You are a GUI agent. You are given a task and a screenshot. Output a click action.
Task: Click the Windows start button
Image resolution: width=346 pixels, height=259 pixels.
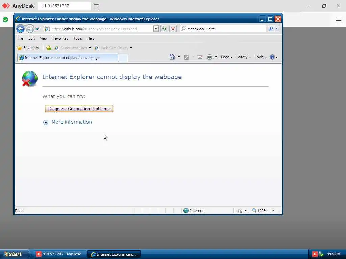[15, 254]
